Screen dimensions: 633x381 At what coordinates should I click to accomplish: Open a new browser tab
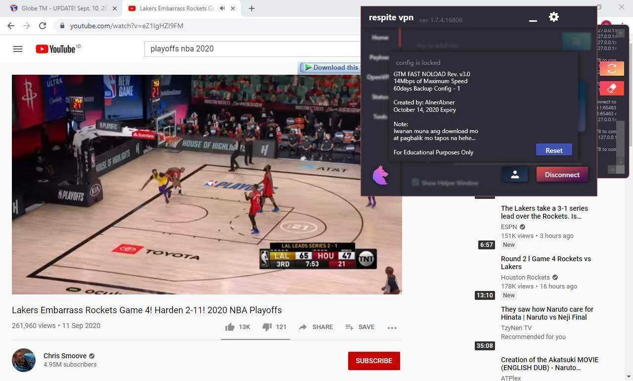click(x=252, y=8)
